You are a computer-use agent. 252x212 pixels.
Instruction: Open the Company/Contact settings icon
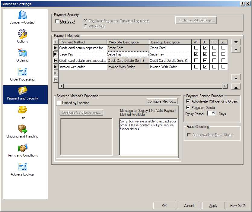(x=22, y=15)
